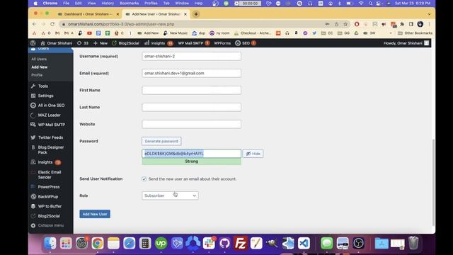
Task: Open Visual Studio Code from the Dock
Action: point(304,243)
